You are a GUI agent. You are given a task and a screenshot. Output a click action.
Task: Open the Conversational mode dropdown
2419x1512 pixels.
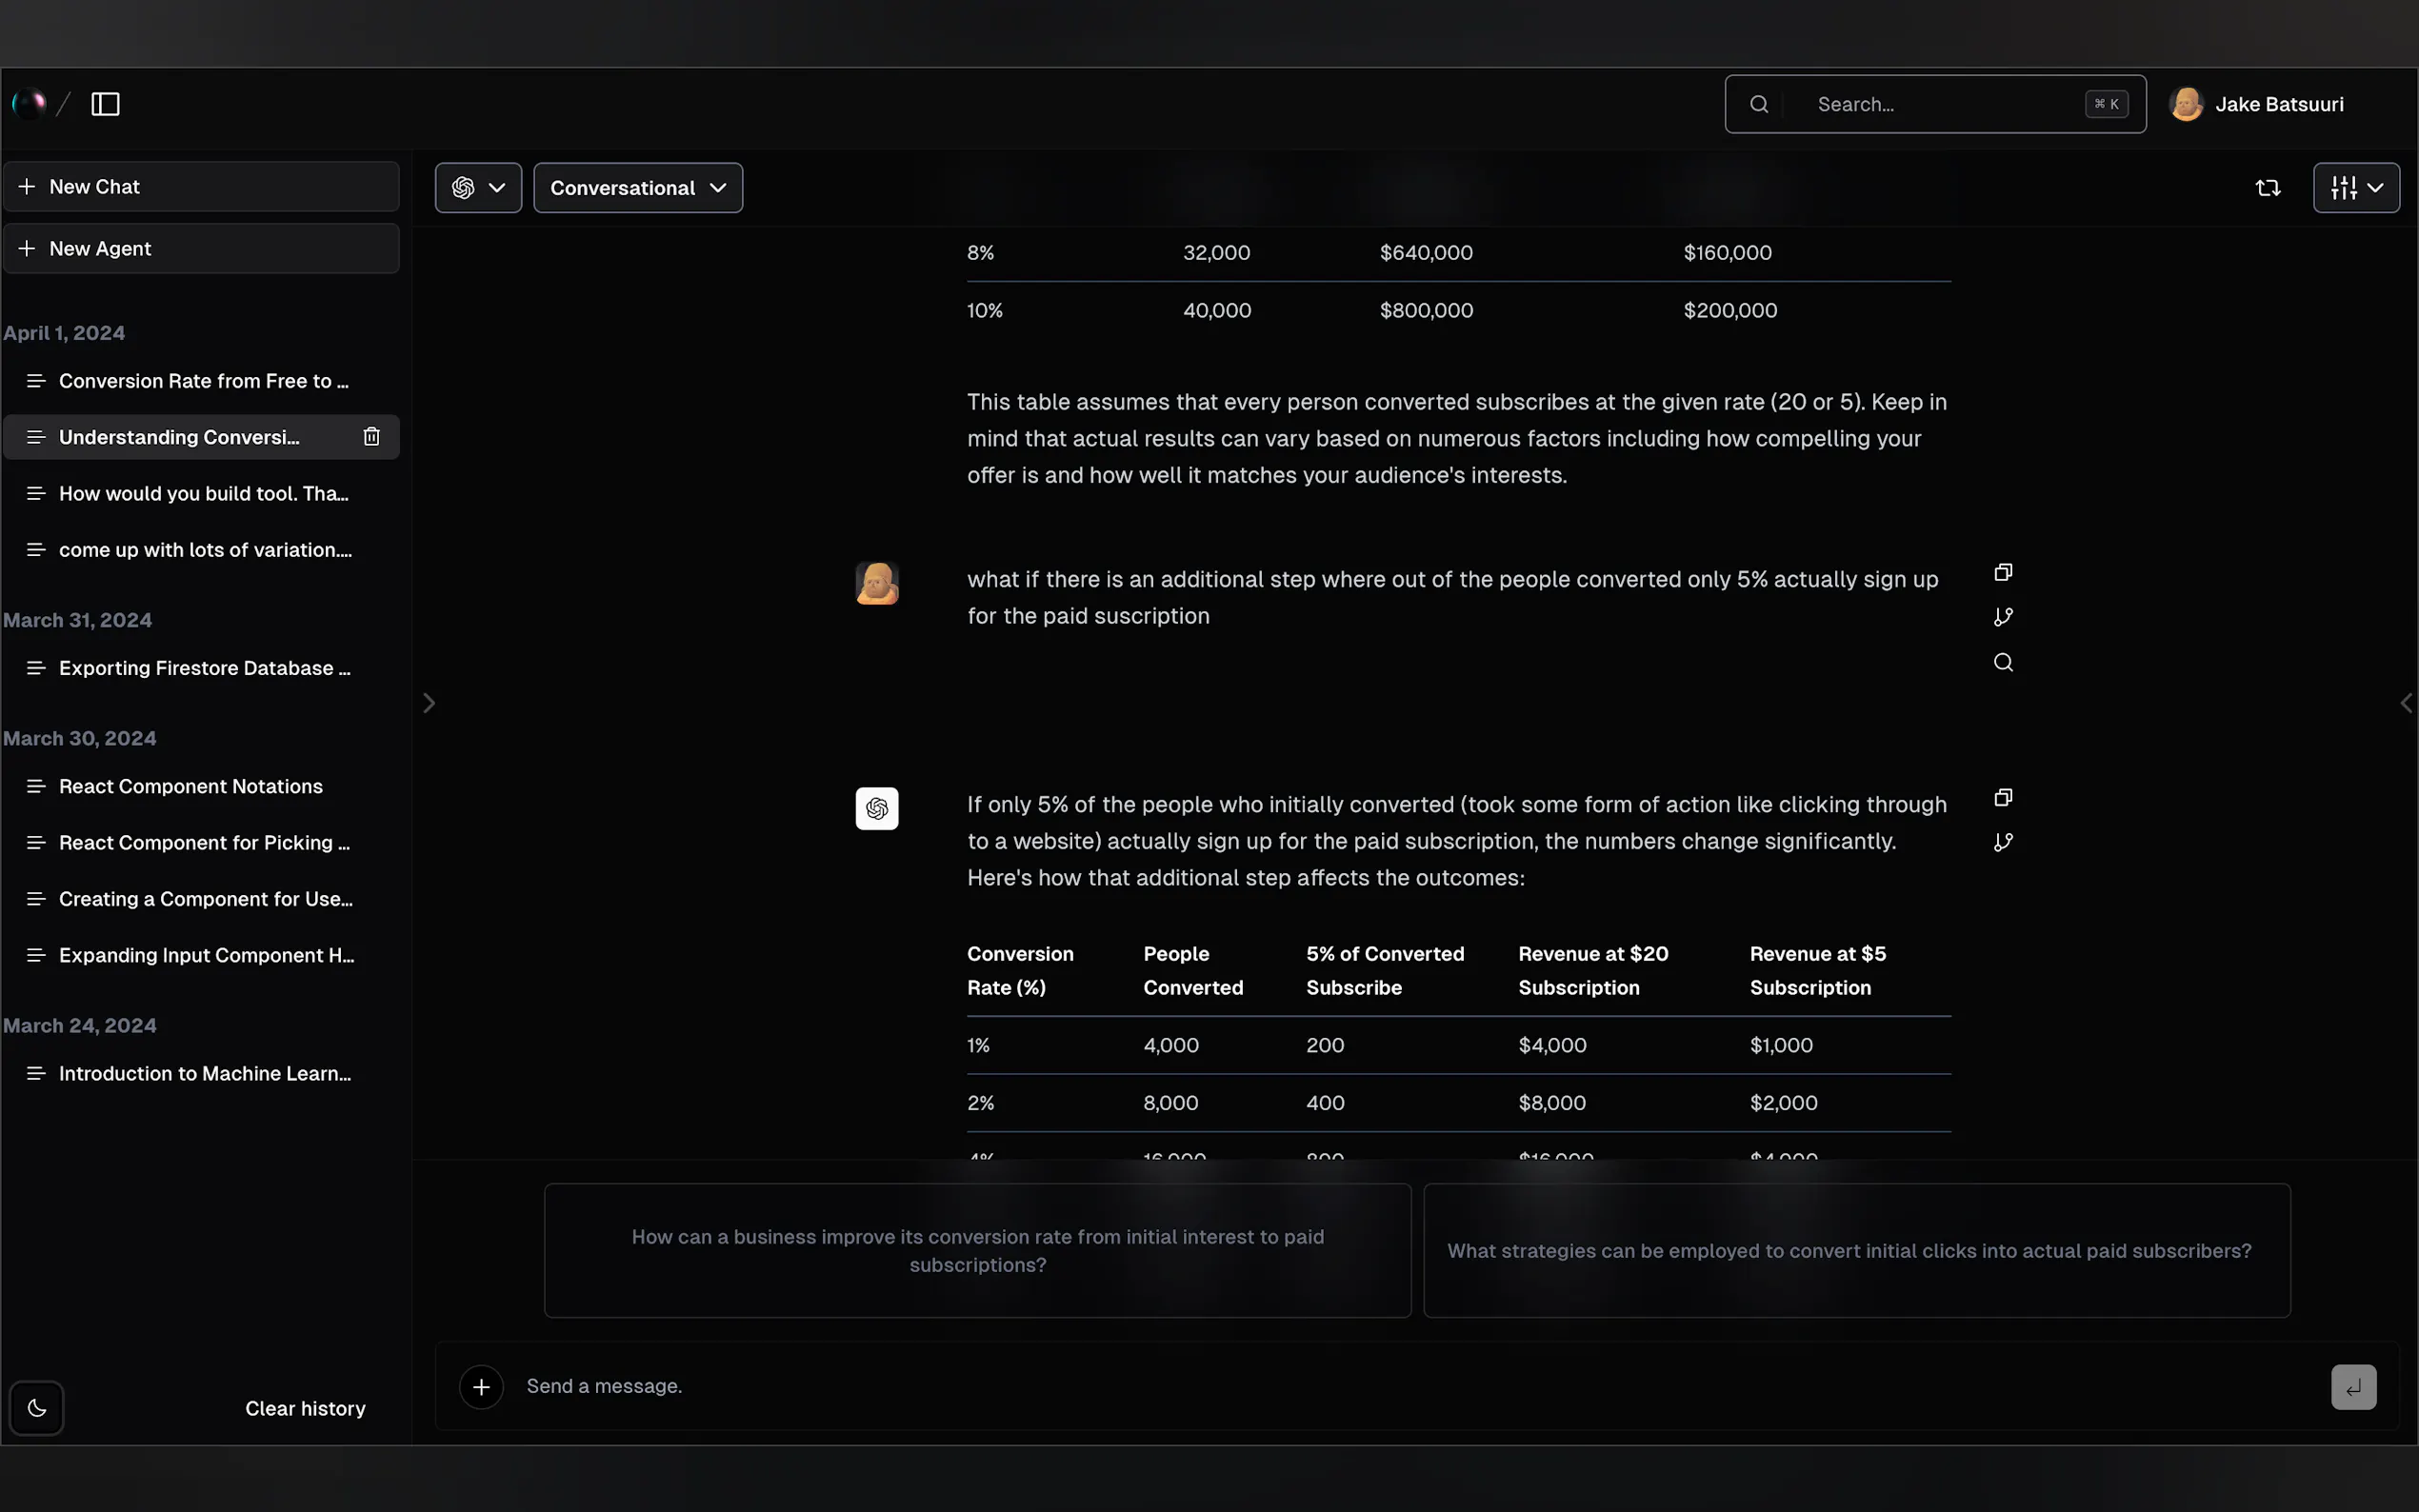pos(638,188)
